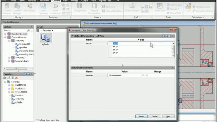Switch to the View ribbon tab
This screenshot has width=217, height=122.
coord(65,1)
